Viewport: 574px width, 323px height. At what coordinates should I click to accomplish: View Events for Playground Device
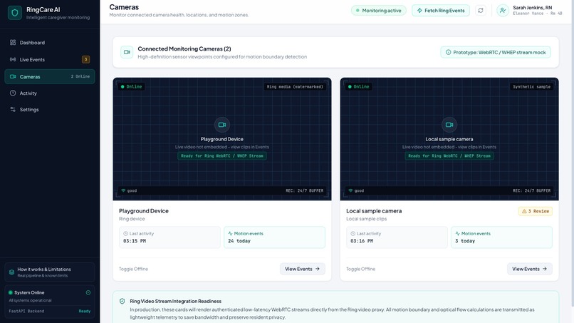point(303,269)
